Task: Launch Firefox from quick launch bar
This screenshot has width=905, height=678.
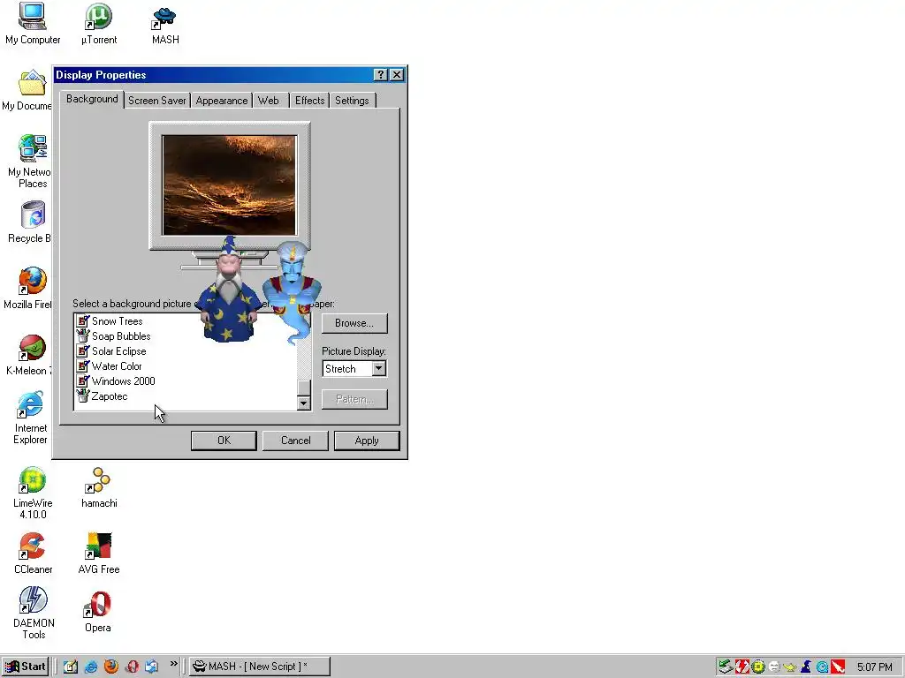Action: click(x=110, y=667)
